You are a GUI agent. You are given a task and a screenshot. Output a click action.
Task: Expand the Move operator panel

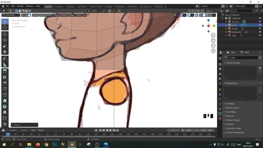(x=24, y=125)
